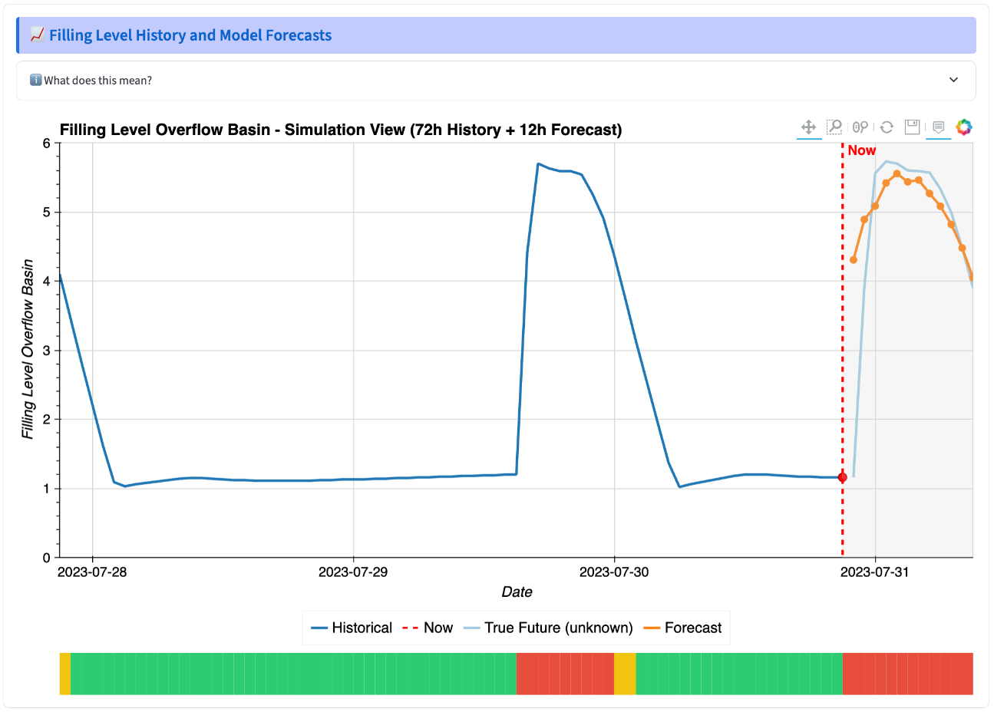994x712 pixels.
Task: Click the 'Date' x-axis title
Action: pos(517,592)
